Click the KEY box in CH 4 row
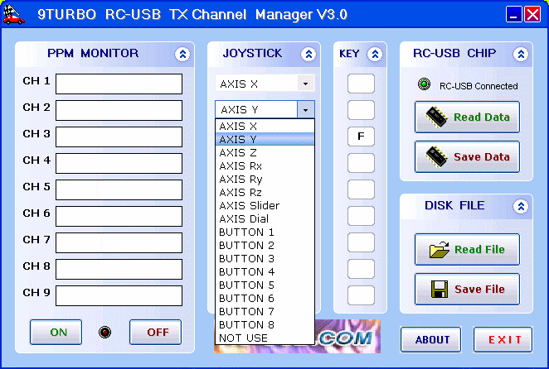Screen dimensions: 549x369 (x=361, y=163)
